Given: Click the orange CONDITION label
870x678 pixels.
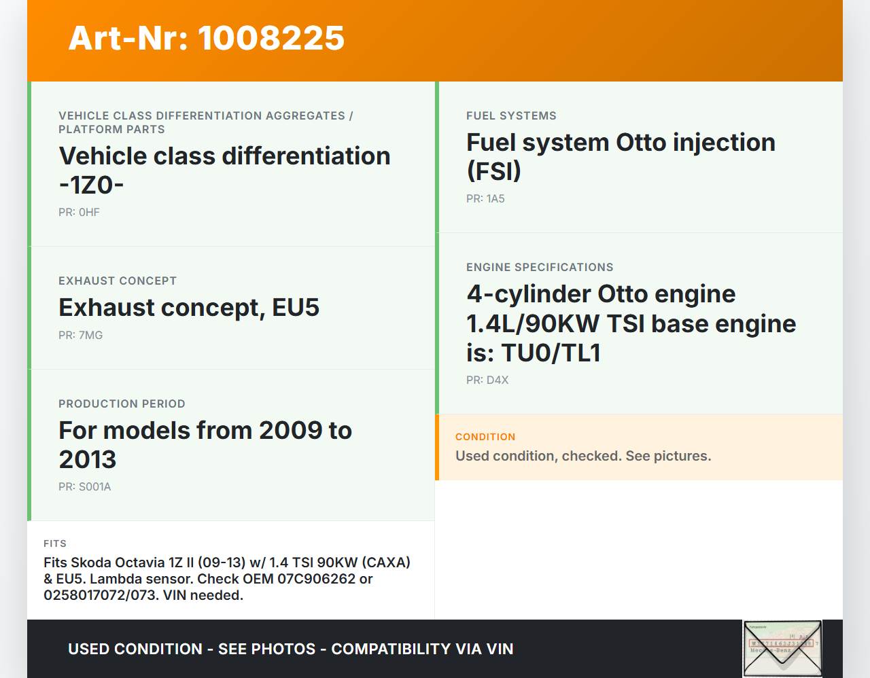Looking at the screenshot, I should click(x=485, y=437).
